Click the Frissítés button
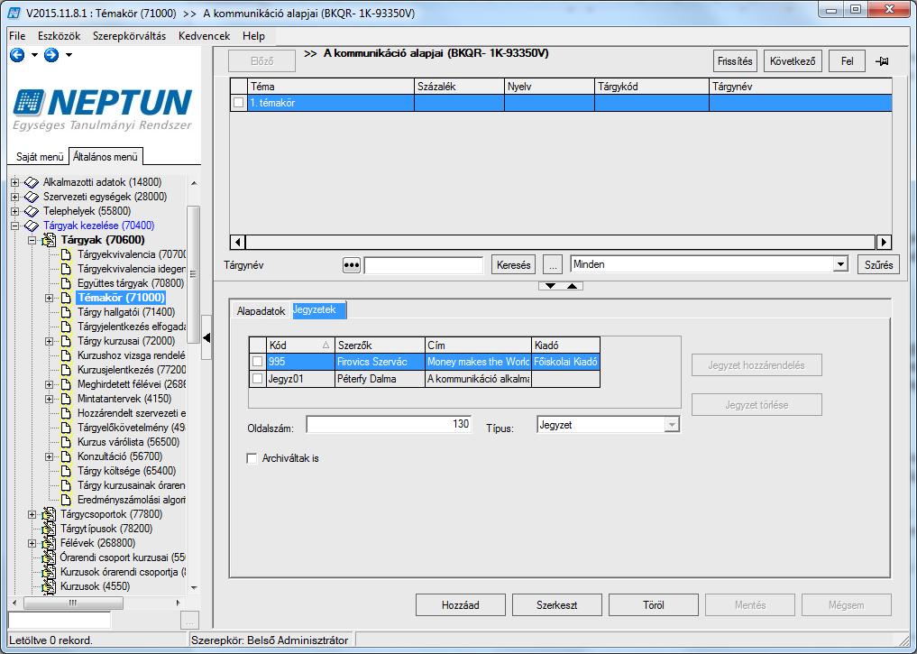The width and height of the screenshot is (917, 654). [x=735, y=60]
